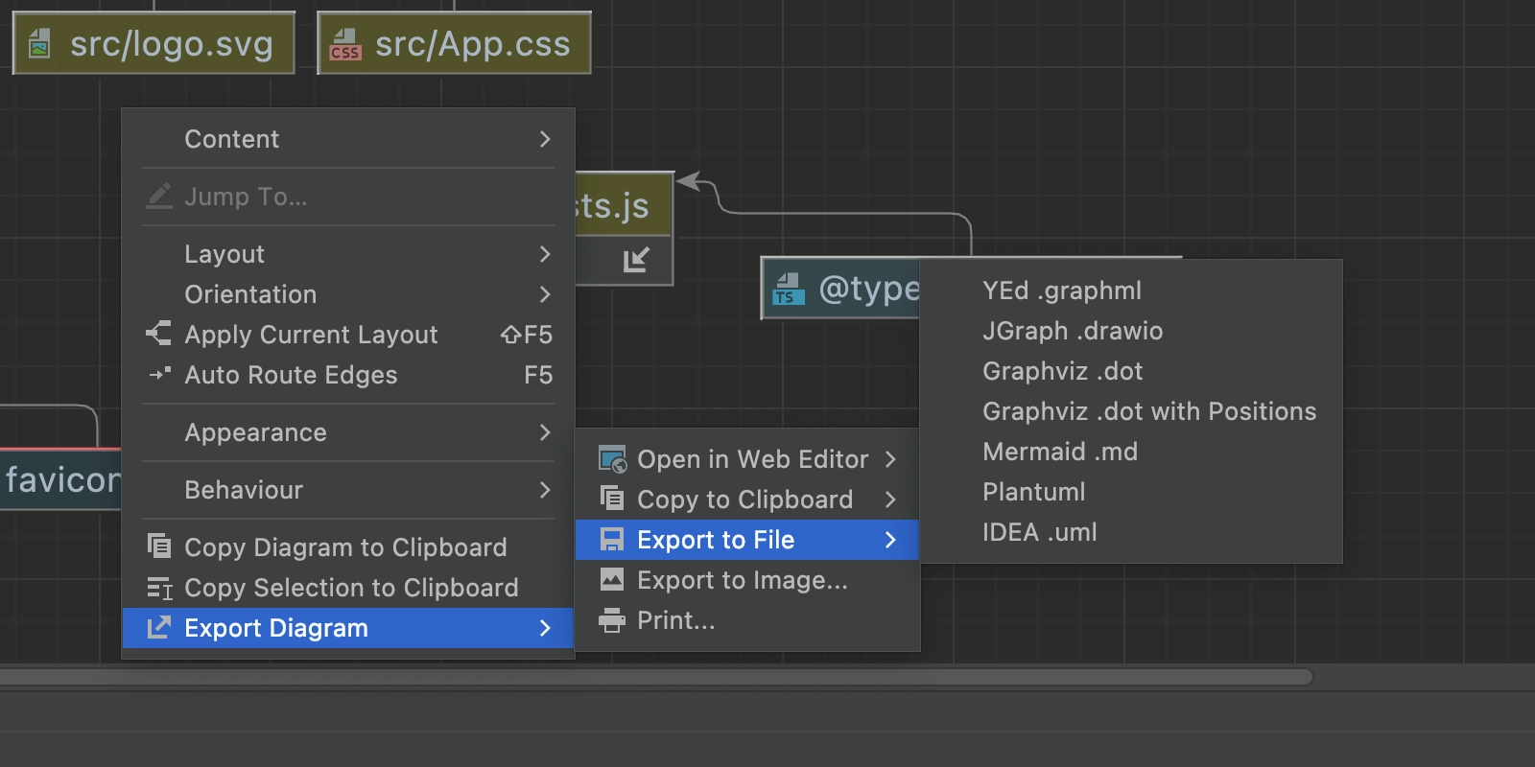Expand the Appearance submenu chevron
The height and width of the screenshot is (767, 1535).
pos(545,432)
